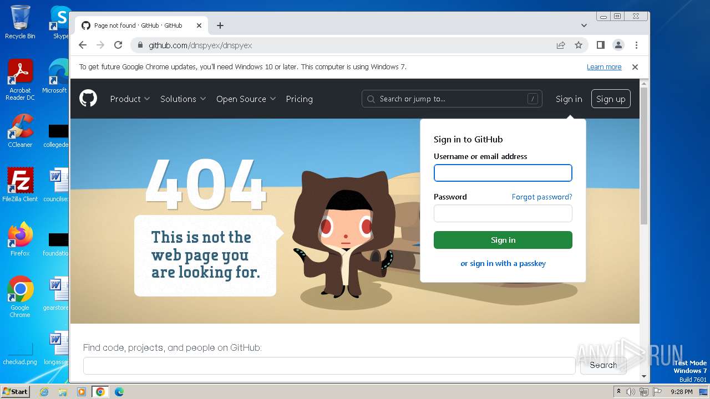This screenshot has width=710, height=399.
Task: Click the Username or email address field
Action: click(x=503, y=173)
